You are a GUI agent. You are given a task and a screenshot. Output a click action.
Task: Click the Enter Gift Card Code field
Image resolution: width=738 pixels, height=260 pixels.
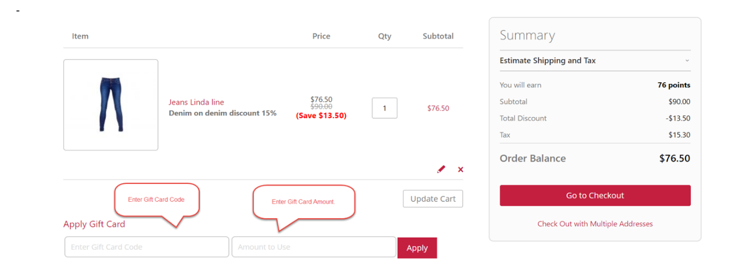point(147,247)
